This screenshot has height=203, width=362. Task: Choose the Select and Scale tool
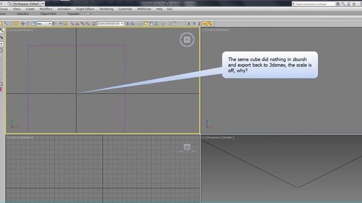tap(33, 24)
